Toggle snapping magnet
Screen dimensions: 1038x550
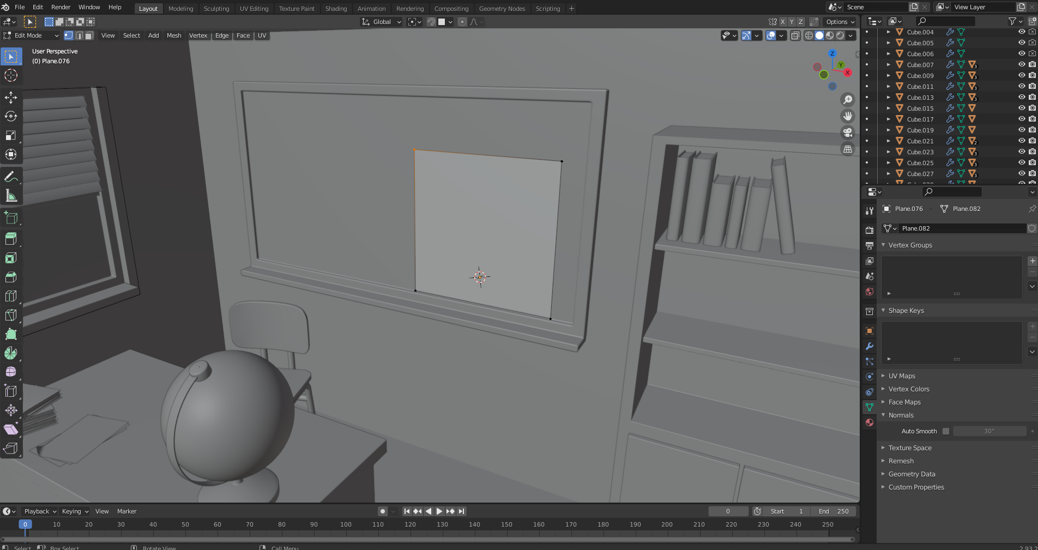click(431, 22)
